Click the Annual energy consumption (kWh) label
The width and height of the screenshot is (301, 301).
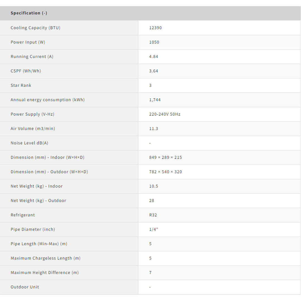tap(48, 100)
